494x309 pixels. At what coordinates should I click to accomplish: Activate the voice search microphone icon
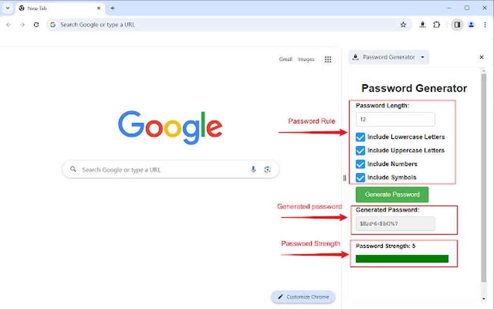click(253, 169)
